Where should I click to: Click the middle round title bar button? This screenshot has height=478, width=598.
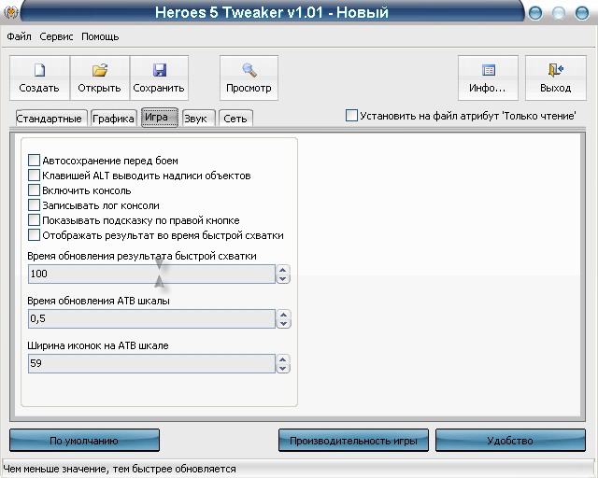point(559,13)
